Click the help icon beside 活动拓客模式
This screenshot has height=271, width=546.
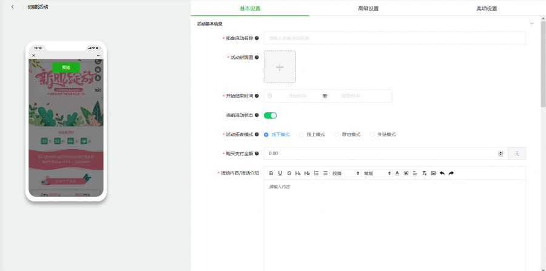pyautogui.click(x=257, y=134)
